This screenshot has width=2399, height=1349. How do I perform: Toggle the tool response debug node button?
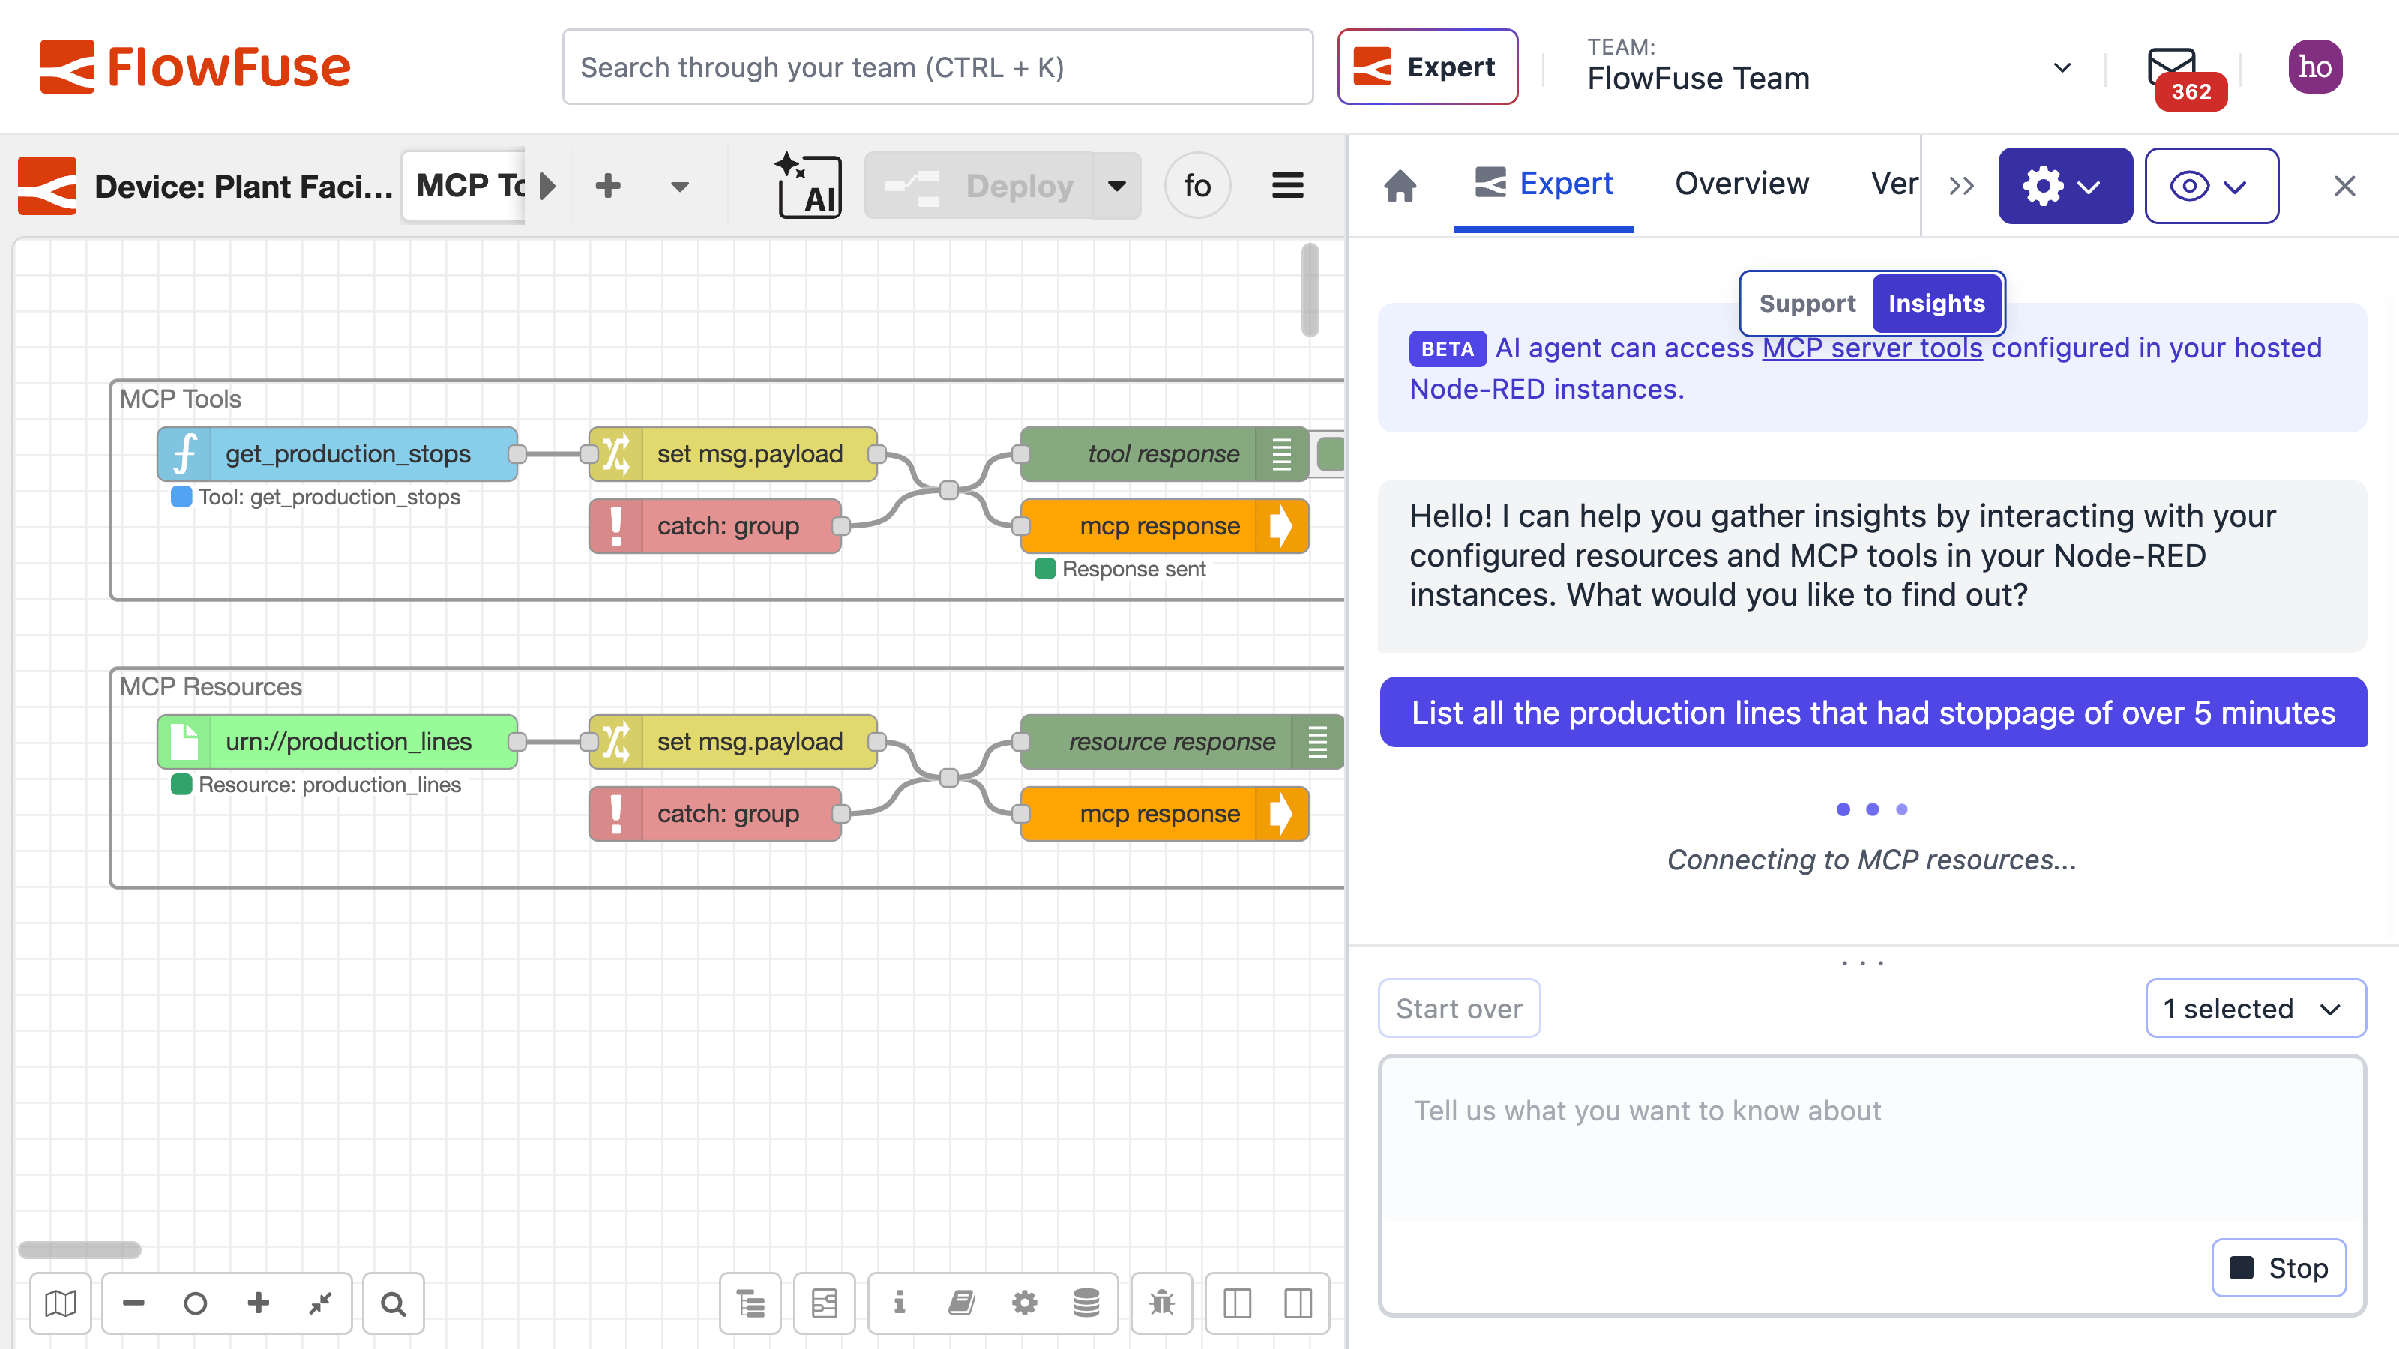click(1330, 454)
